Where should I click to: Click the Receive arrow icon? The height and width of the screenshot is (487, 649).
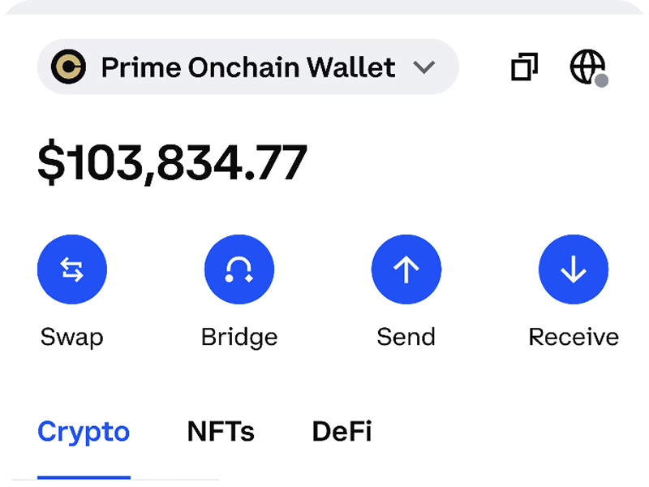tap(574, 269)
